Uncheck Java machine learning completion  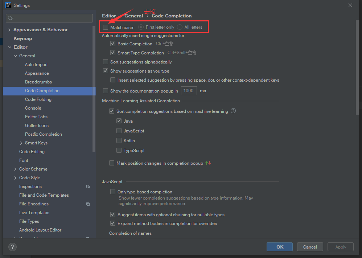pyautogui.click(x=119, y=121)
